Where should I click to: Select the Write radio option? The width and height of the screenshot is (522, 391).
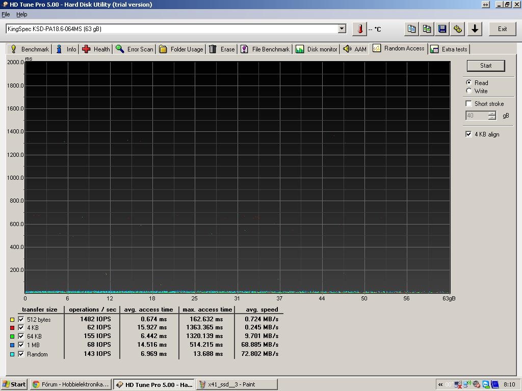click(x=469, y=91)
